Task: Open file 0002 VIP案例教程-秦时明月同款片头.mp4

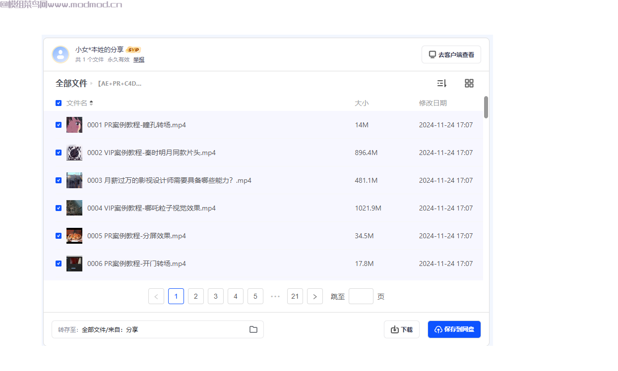Action: click(151, 153)
